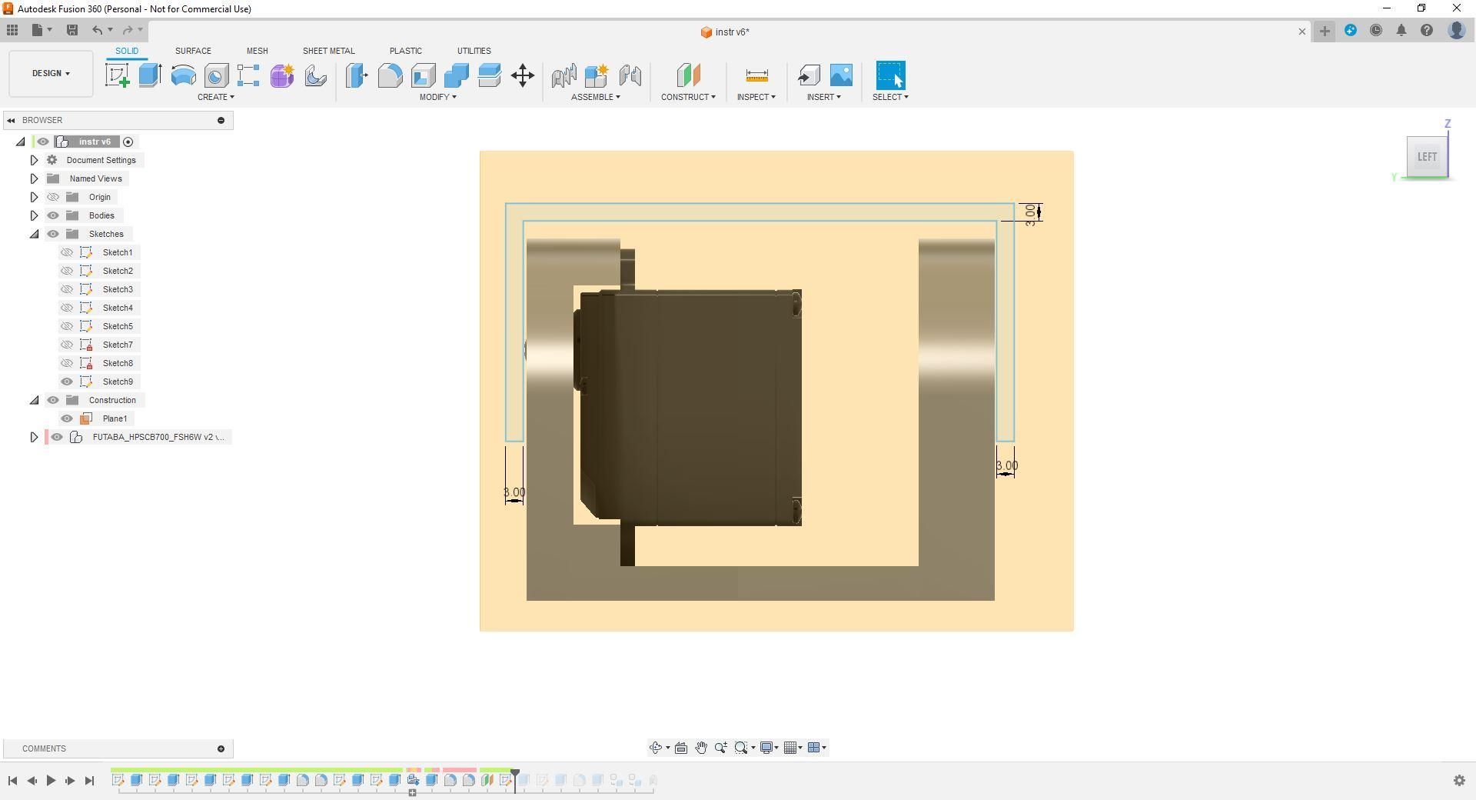Open the DESIGN workspace dropdown
This screenshot has height=800, width=1476.
coord(51,74)
